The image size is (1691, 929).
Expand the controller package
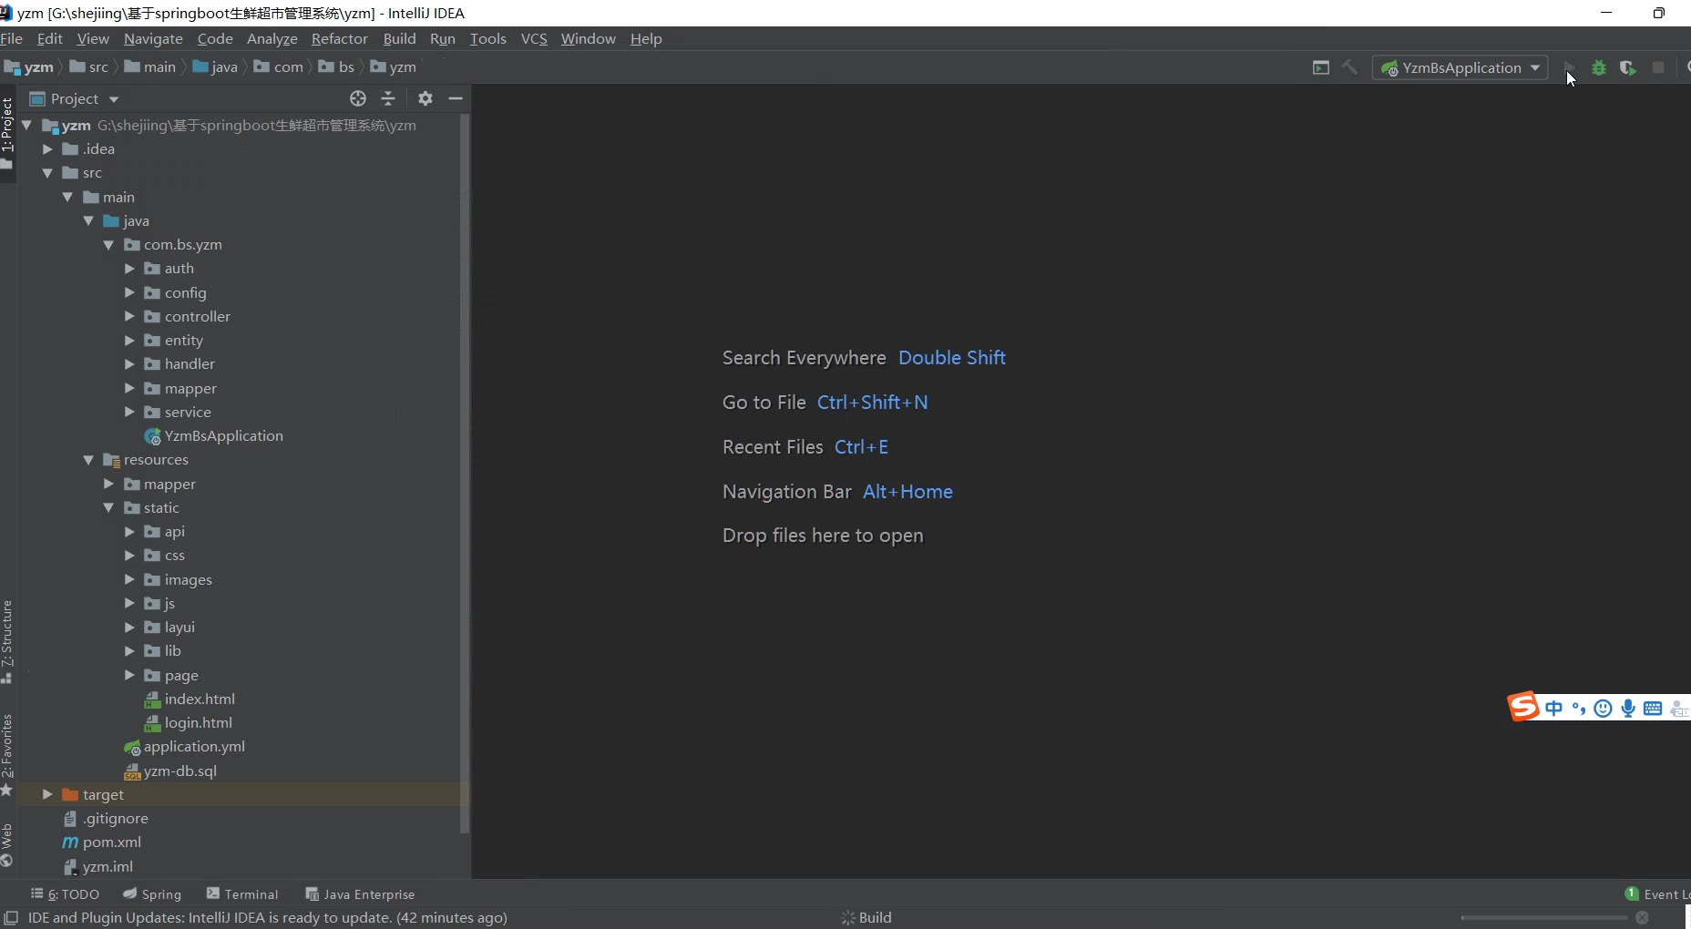(129, 316)
